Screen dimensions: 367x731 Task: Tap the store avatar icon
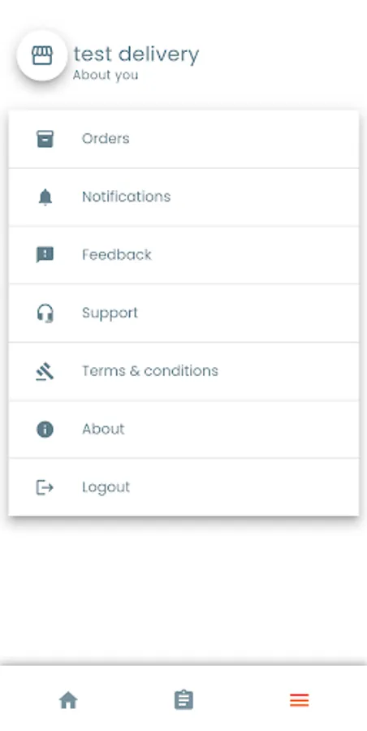(42, 55)
